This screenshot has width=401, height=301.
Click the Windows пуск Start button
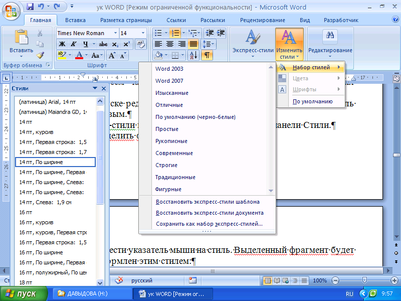[x=24, y=294]
